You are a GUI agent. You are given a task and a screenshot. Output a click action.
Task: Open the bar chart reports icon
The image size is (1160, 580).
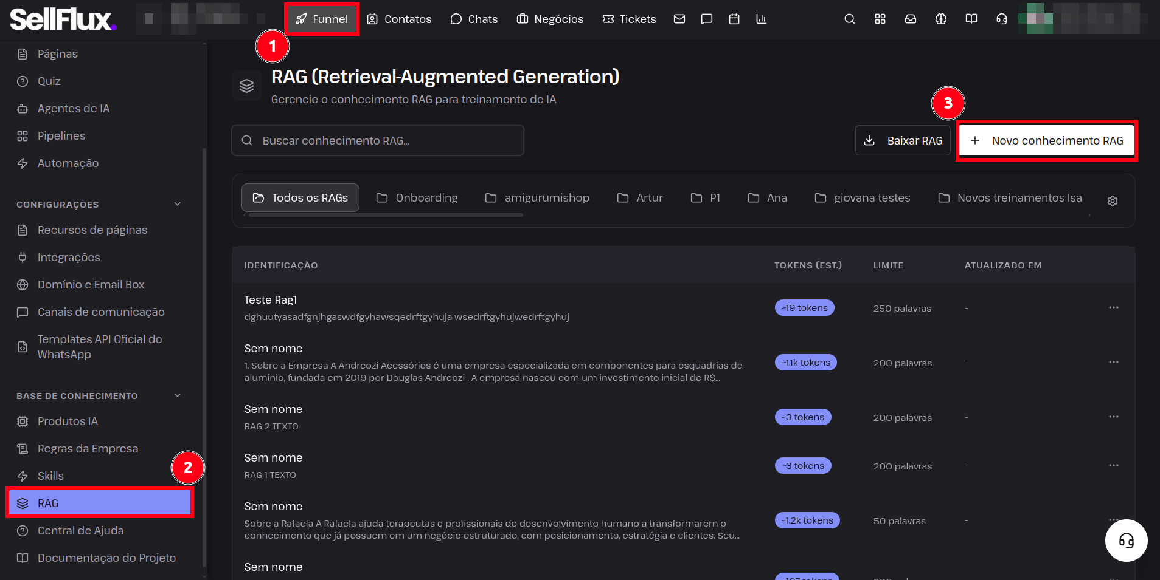[x=761, y=19]
